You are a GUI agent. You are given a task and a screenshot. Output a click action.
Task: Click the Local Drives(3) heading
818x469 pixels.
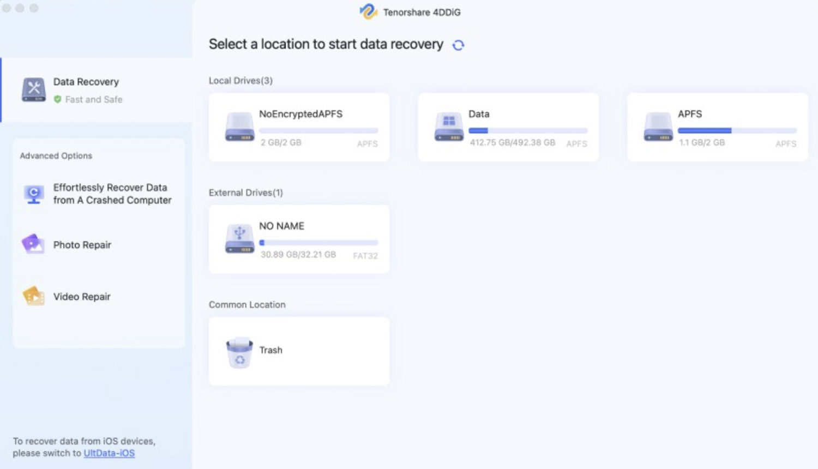click(x=240, y=81)
